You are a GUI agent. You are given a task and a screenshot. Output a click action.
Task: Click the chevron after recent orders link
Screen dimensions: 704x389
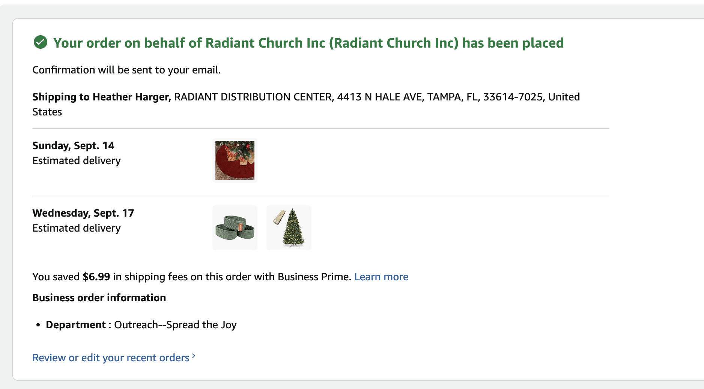click(x=194, y=356)
